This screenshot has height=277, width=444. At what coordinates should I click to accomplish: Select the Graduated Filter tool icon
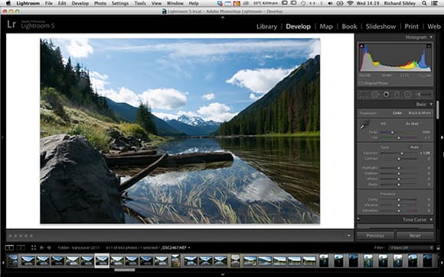click(x=397, y=95)
